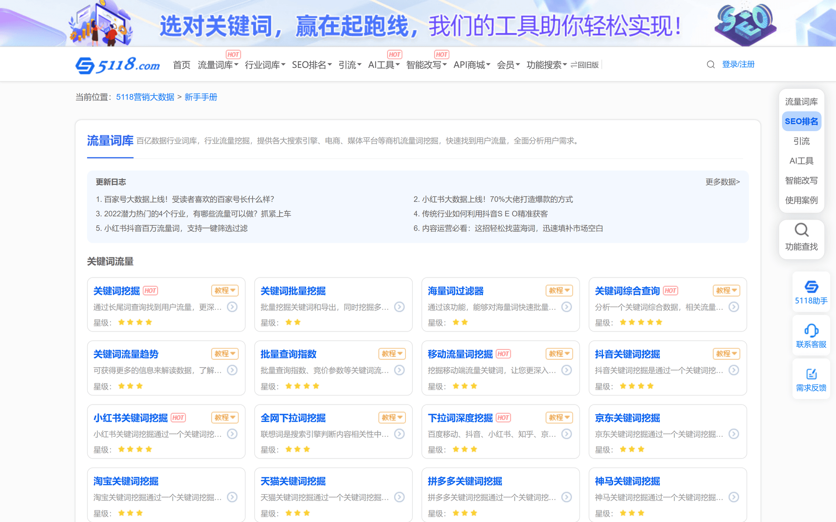Click the 联系客服 headset icon
836x522 pixels.
811,330
